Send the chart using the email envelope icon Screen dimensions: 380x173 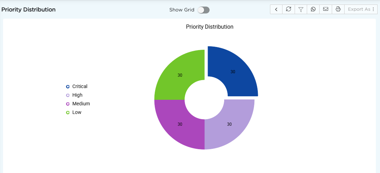(x=326, y=9)
